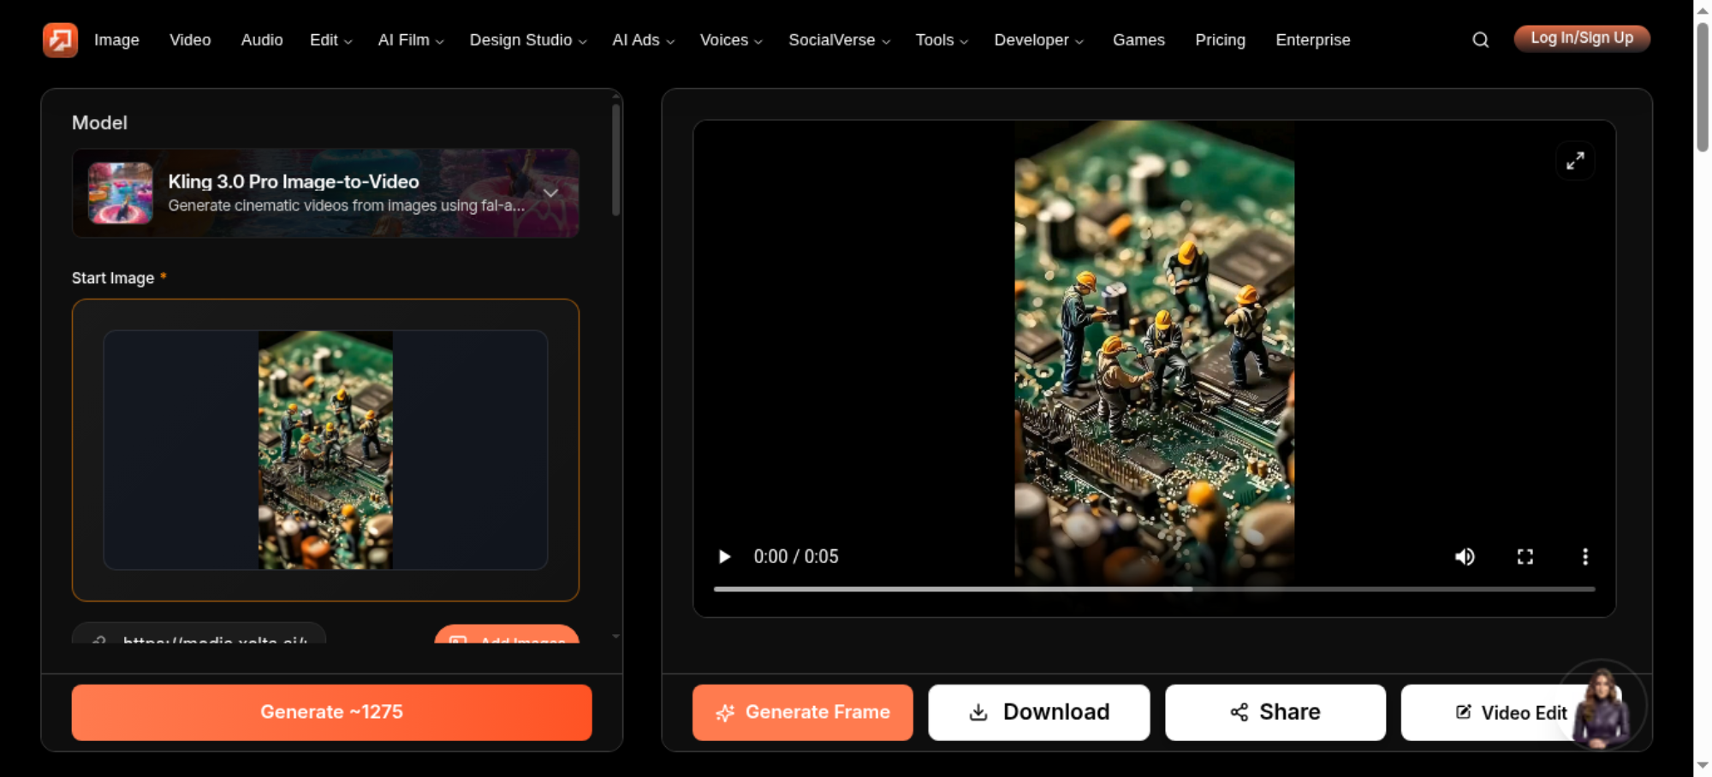Open the Audio section
Viewport: 1712px width, 777px height.
coord(262,40)
